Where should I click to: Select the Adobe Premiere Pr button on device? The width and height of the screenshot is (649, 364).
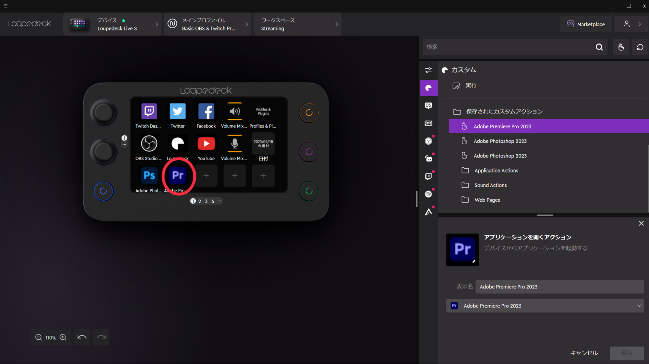click(x=178, y=175)
